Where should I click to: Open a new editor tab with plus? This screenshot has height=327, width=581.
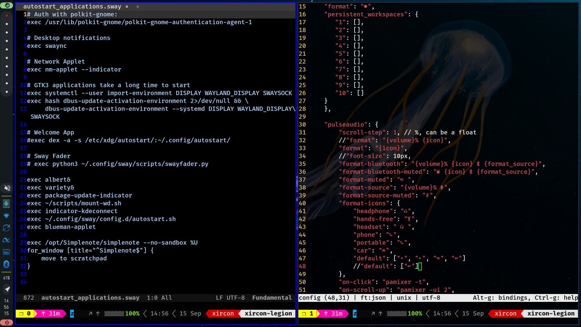click(x=138, y=6)
